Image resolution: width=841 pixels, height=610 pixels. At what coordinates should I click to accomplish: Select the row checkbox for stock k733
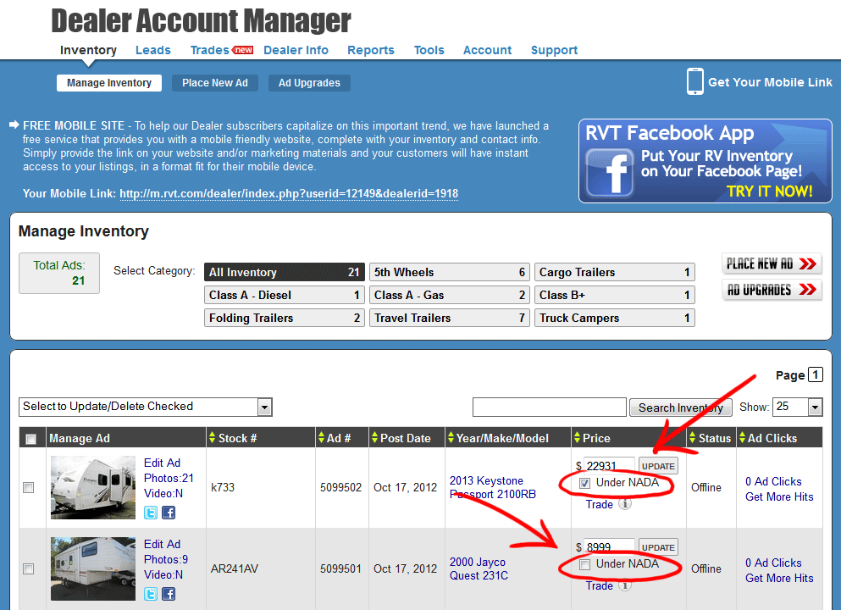pos(29,488)
